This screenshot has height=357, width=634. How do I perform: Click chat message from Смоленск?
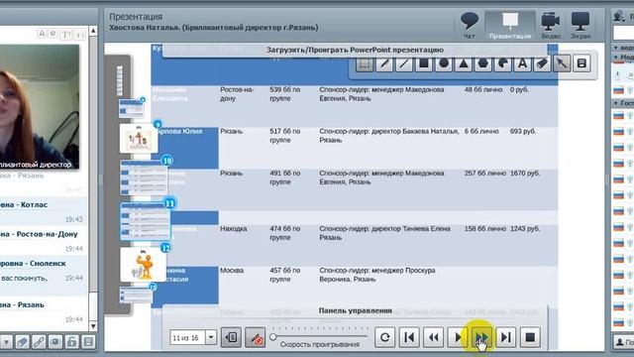(x=44, y=271)
